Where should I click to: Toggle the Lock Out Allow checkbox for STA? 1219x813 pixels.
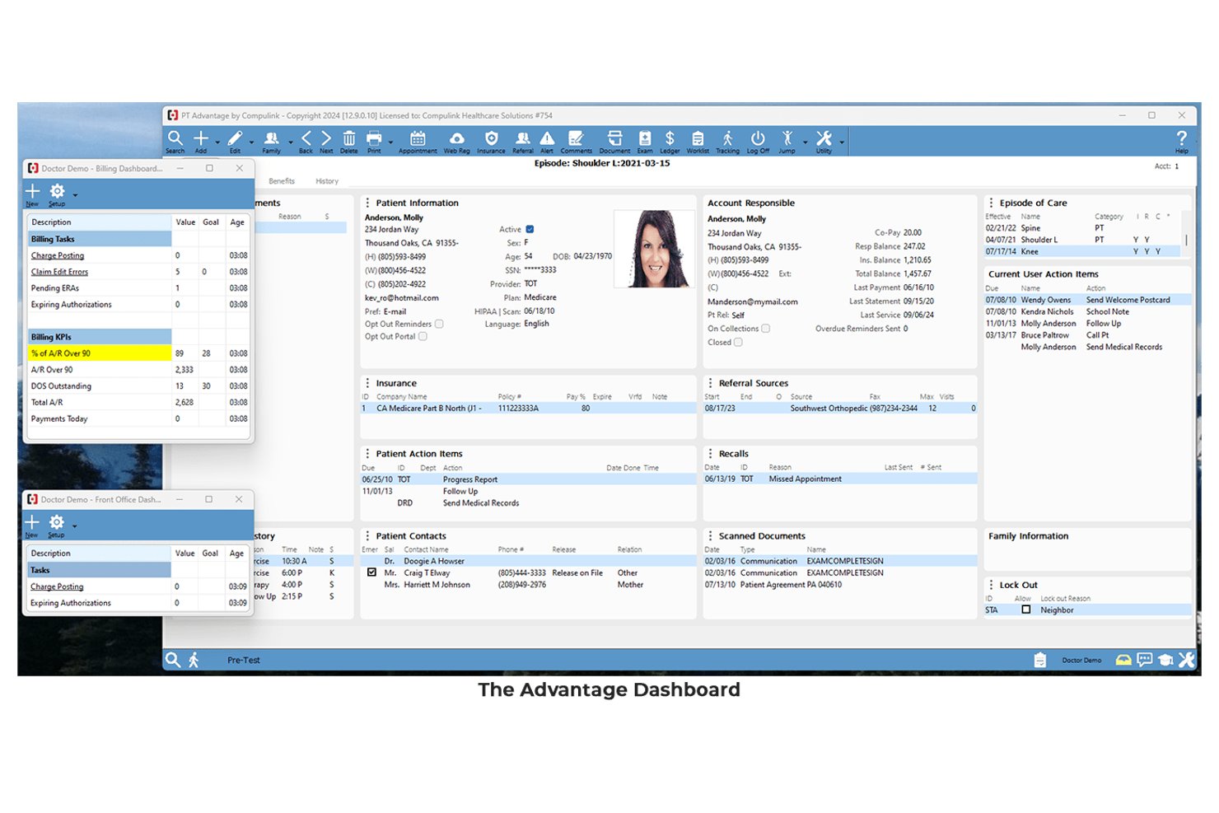[1025, 610]
